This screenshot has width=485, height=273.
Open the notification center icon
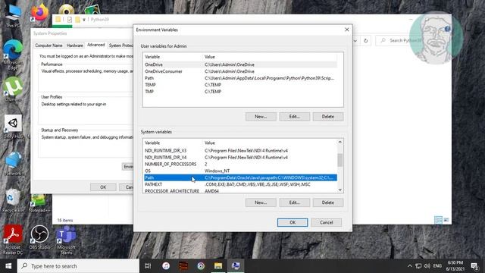click(x=474, y=266)
